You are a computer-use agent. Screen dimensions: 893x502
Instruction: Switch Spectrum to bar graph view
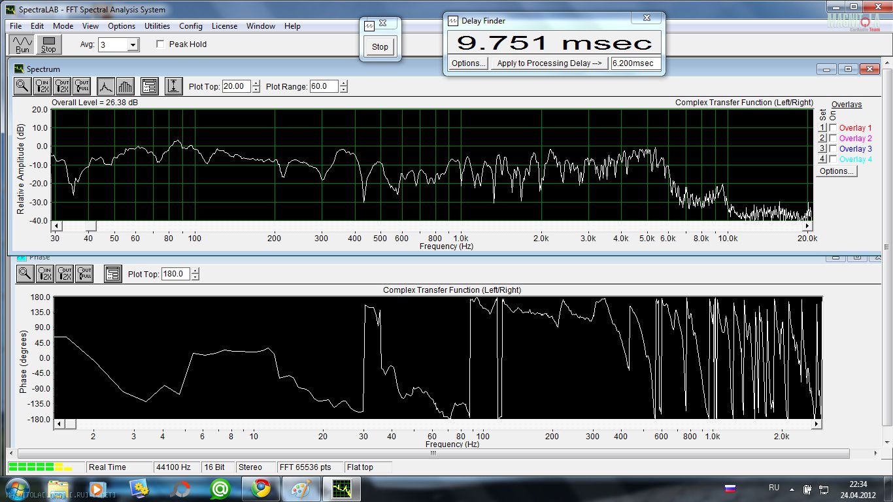click(x=125, y=86)
